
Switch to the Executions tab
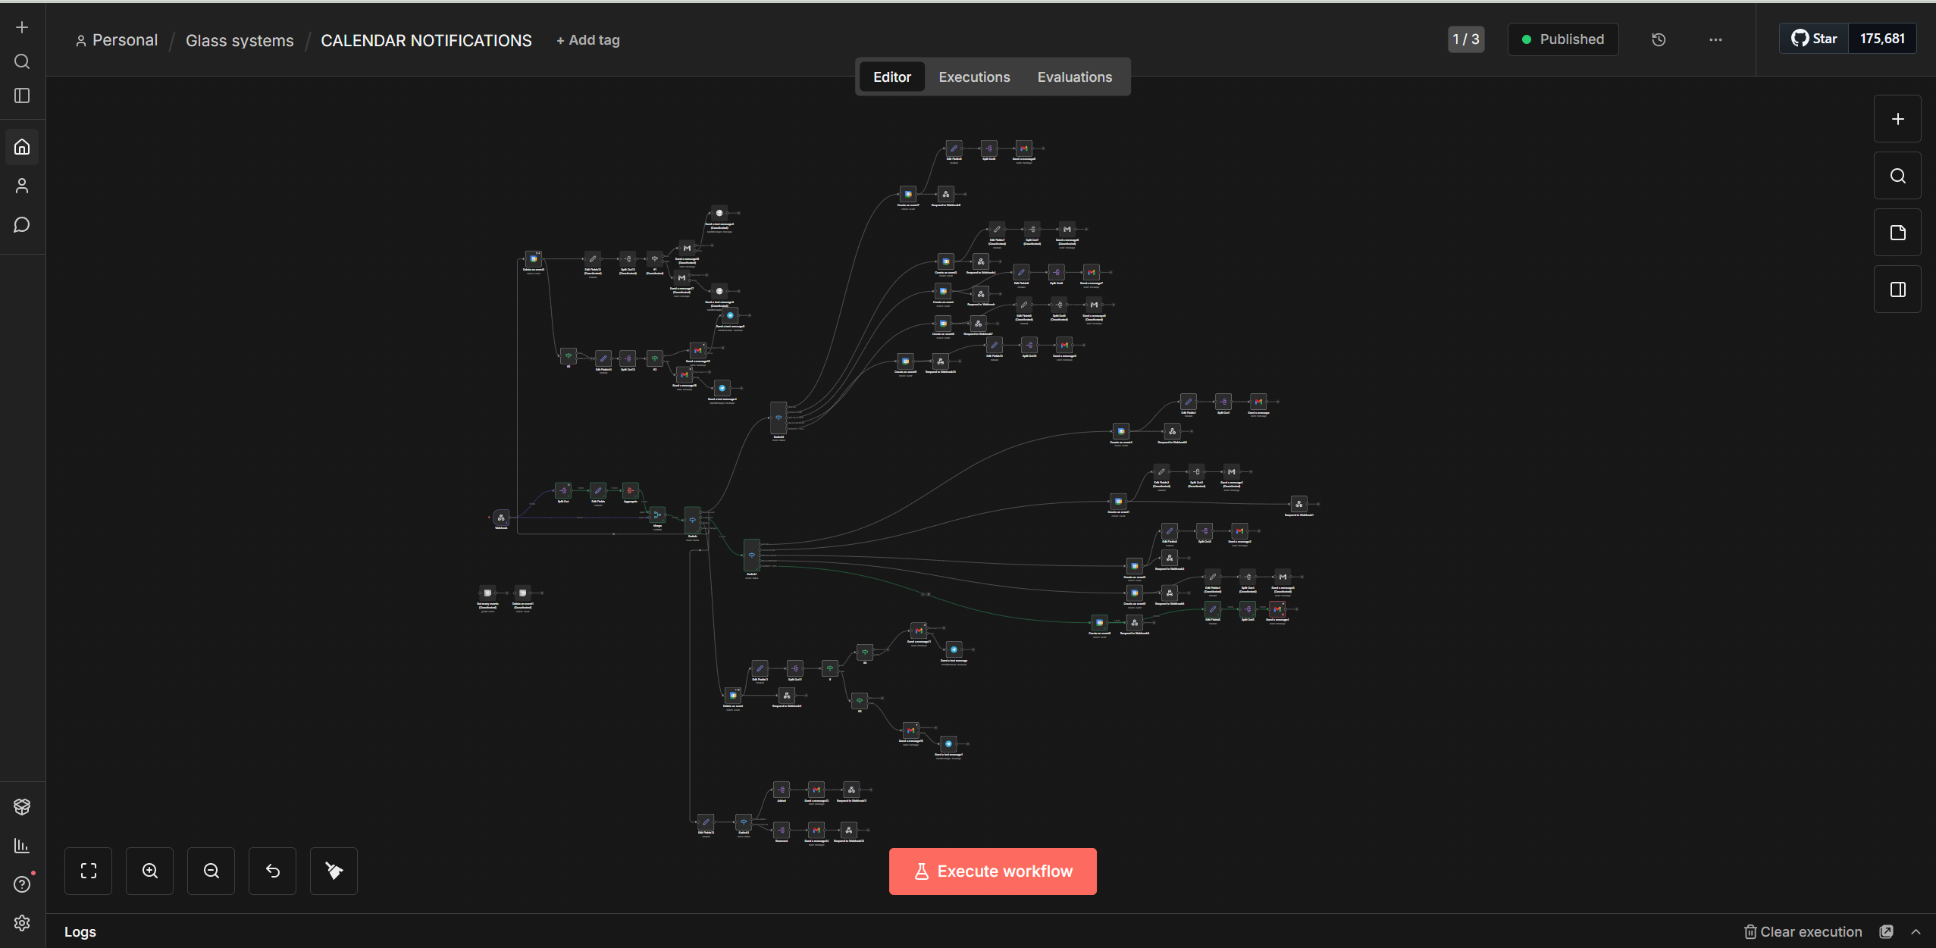pyautogui.click(x=974, y=77)
